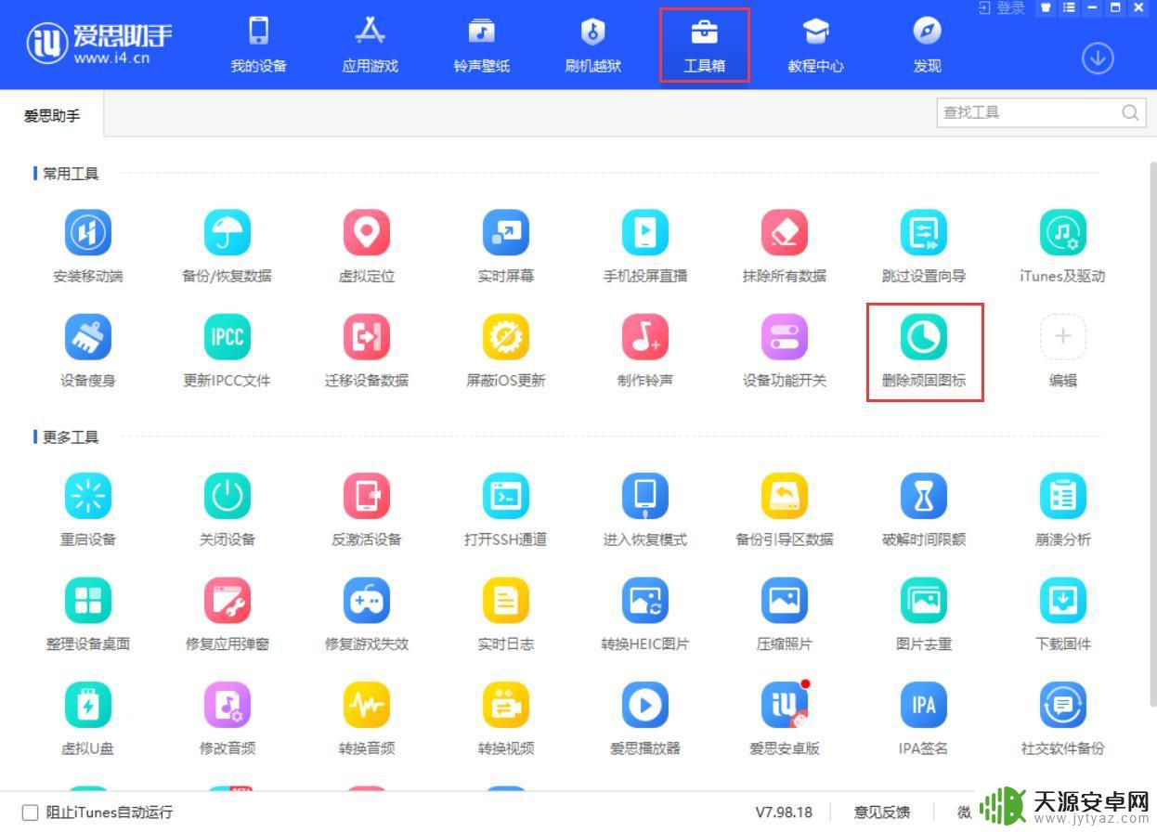
Task: Toggle 阻止iTunes自动运行 checkbox
Action: 31,812
